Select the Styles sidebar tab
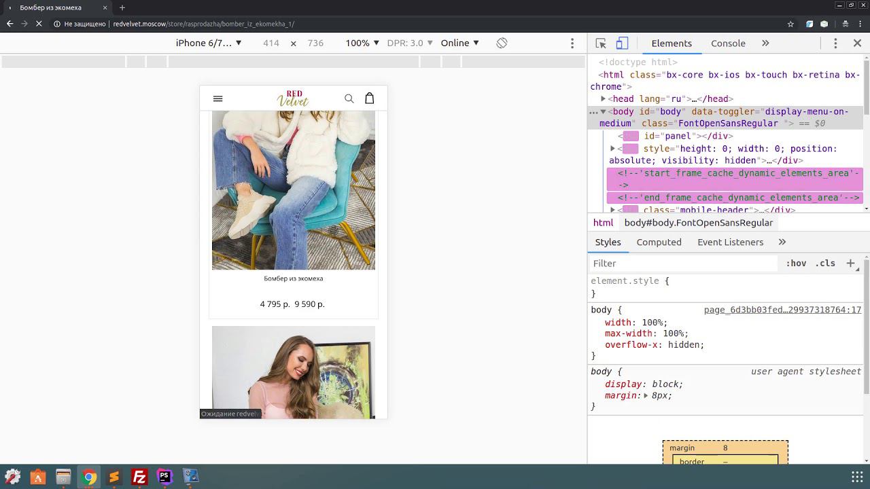Image resolution: width=870 pixels, height=489 pixels. 608,242
